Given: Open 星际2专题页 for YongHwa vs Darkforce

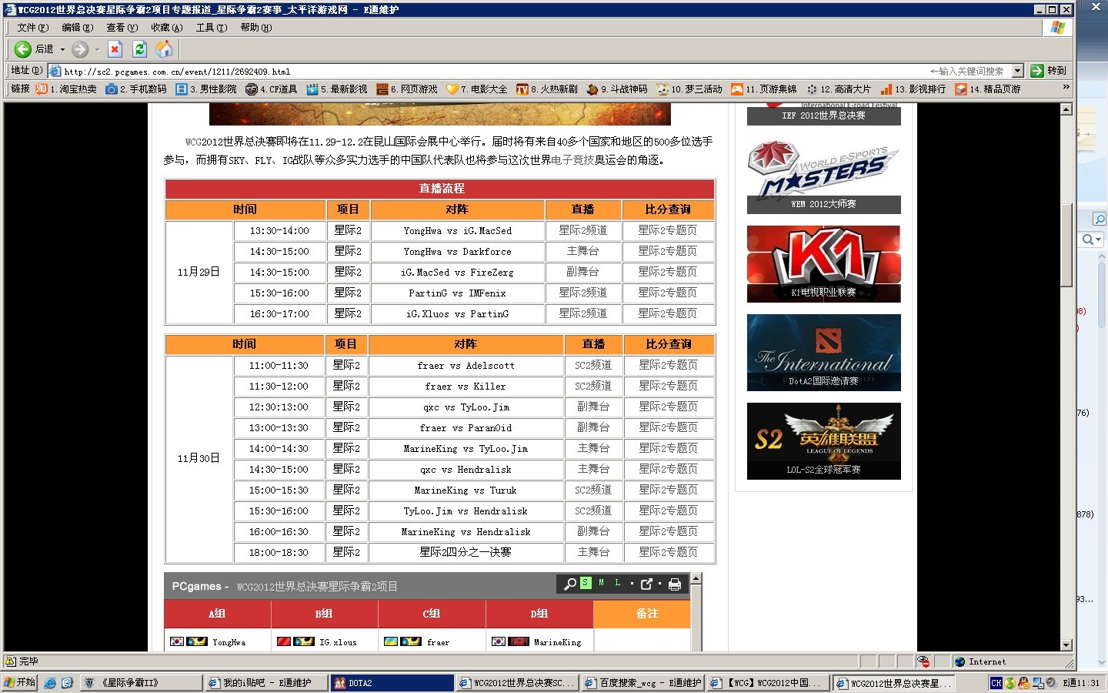Looking at the screenshot, I should click(667, 251).
